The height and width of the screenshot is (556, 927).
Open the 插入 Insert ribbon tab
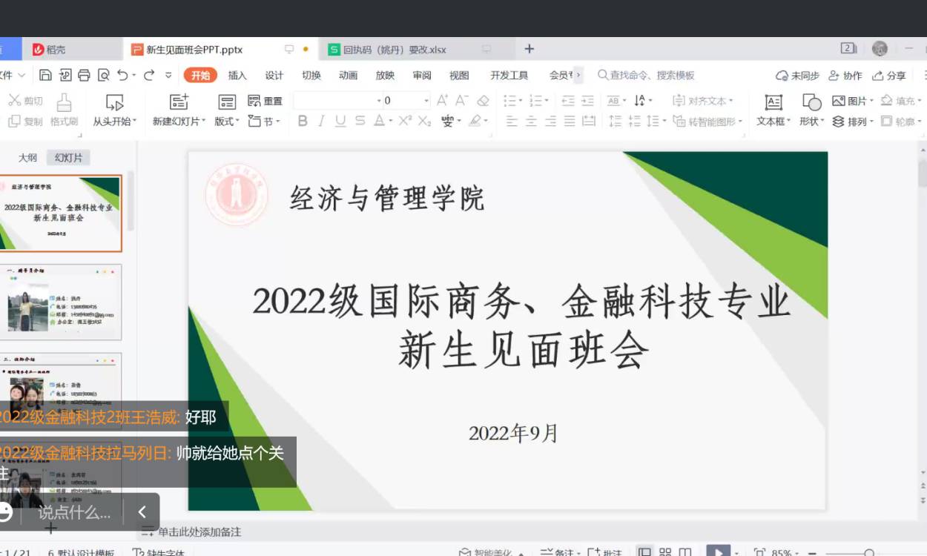(237, 75)
